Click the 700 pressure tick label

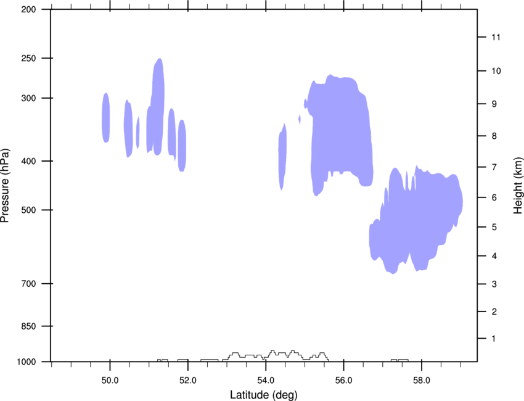click(29, 284)
